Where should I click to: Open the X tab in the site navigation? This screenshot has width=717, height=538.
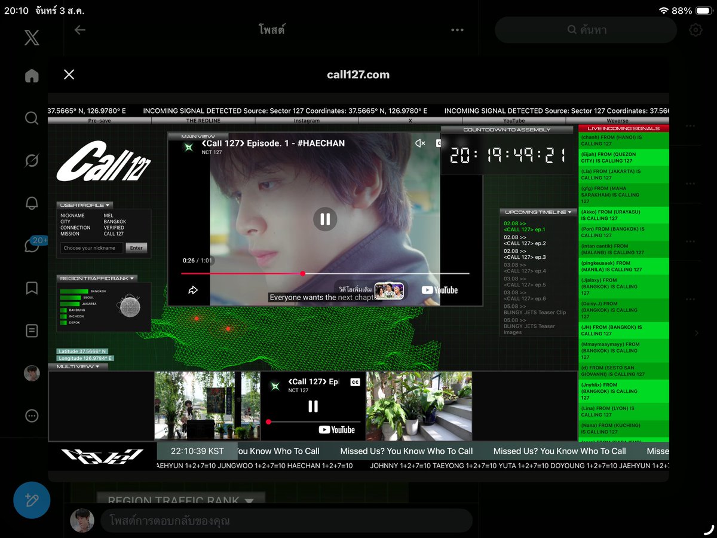[x=410, y=121]
